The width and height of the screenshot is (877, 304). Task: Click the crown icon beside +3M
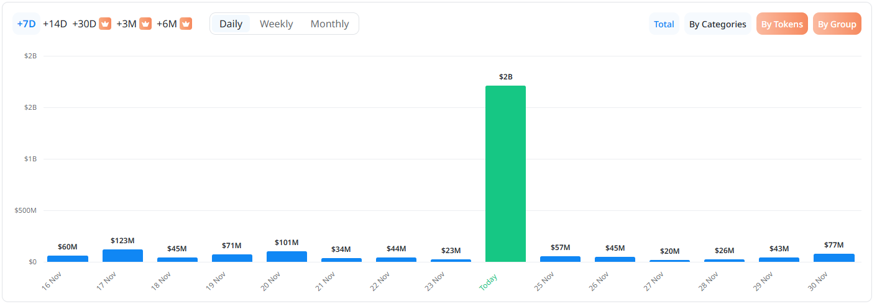click(145, 24)
